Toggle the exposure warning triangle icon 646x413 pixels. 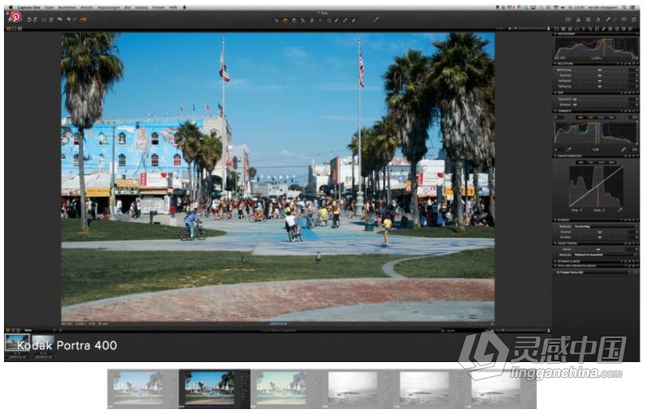click(x=578, y=20)
